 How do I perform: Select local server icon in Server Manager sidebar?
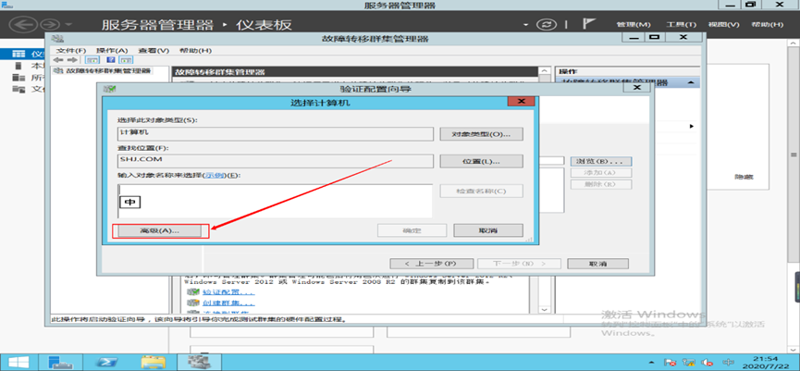18,66
